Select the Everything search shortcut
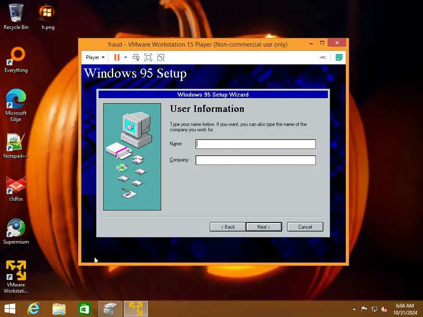The width and height of the screenshot is (423, 317). click(x=16, y=60)
